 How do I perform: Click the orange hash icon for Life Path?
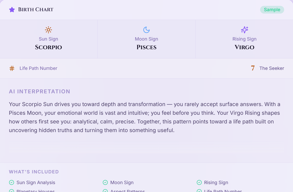[x=12, y=68]
